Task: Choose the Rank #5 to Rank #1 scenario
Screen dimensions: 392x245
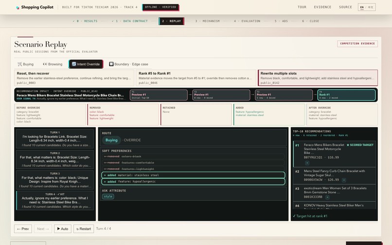Action: [x=196, y=78]
